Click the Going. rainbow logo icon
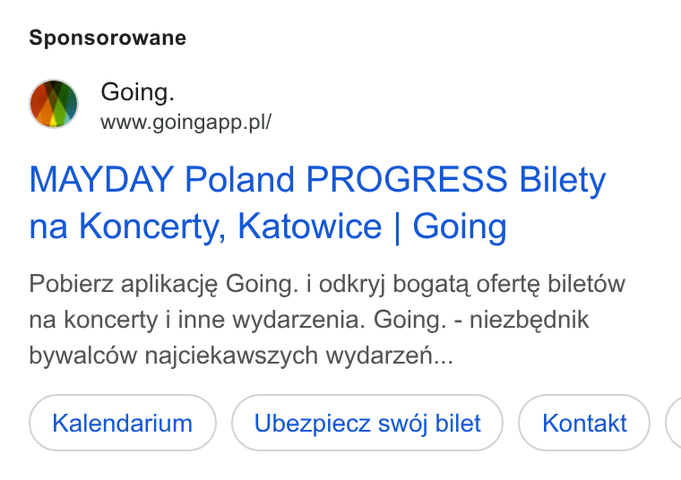The height and width of the screenshot is (480, 681). point(54,104)
